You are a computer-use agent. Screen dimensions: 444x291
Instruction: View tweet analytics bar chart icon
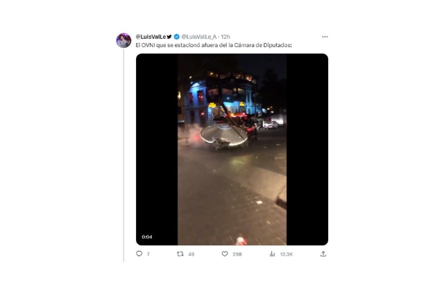click(x=272, y=254)
